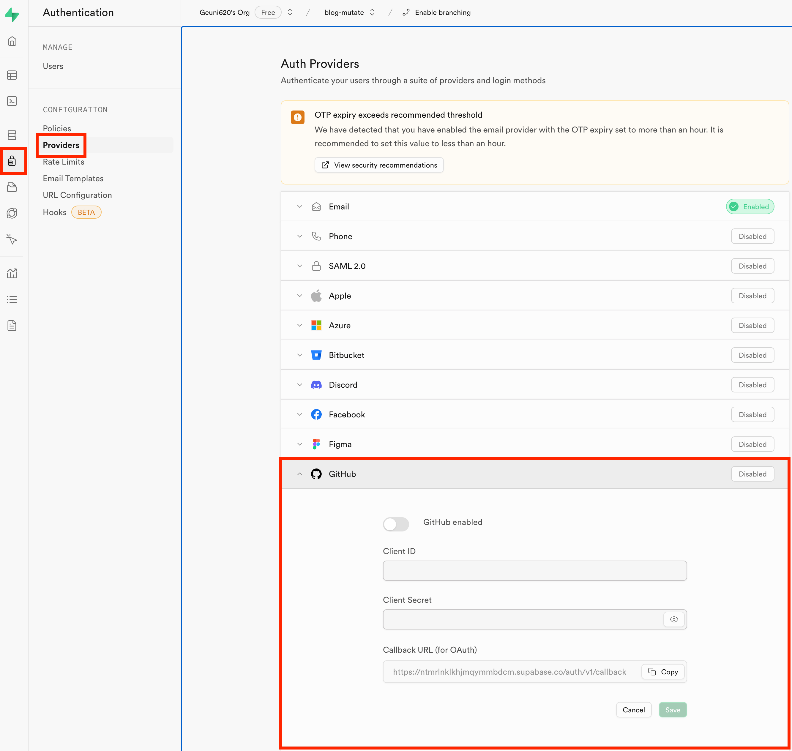Toggle the GitHub enabled switch
Viewport: 792px width, 751px height.
click(x=396, y=524)
